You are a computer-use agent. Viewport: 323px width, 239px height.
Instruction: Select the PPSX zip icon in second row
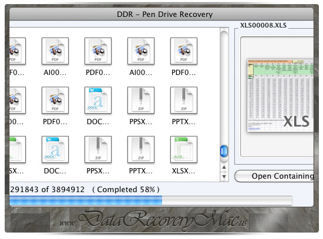[141, 100]
